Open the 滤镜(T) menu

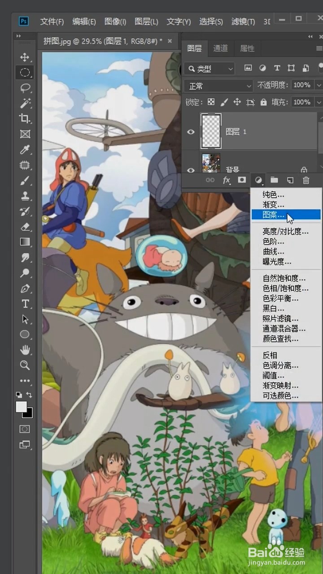243,21
